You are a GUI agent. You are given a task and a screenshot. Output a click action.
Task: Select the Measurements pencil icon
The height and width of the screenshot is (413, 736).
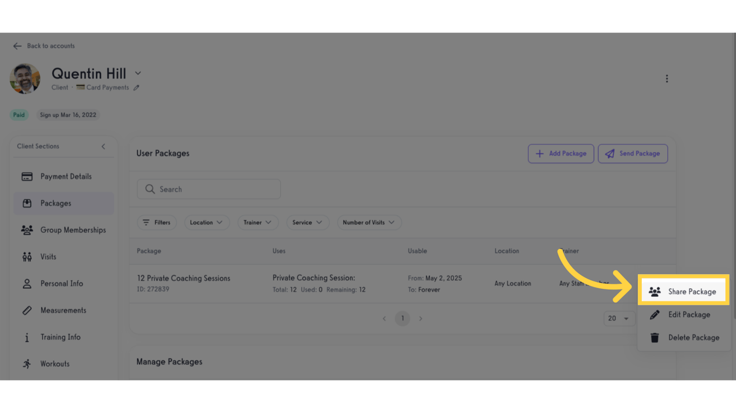click(x=26, y=310)
